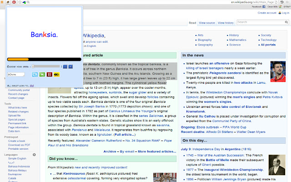291x182 pixels.
Task: Open the History portal
Action: point(234,35)
